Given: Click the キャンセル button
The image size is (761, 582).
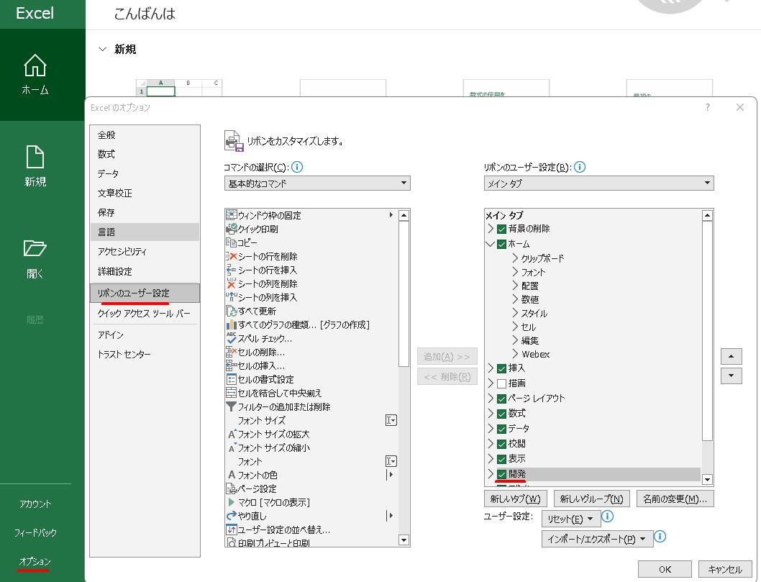Looking at the screenshot, I should 725,569.
